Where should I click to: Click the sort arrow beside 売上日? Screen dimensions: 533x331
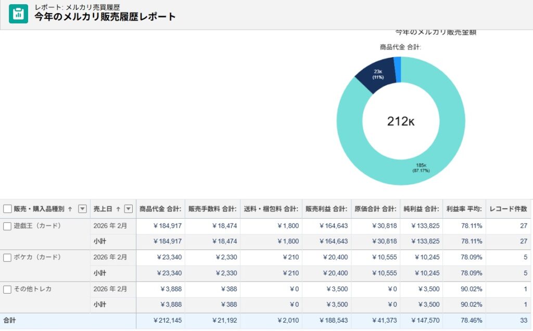pyautogui.click(x=119, y=209)
